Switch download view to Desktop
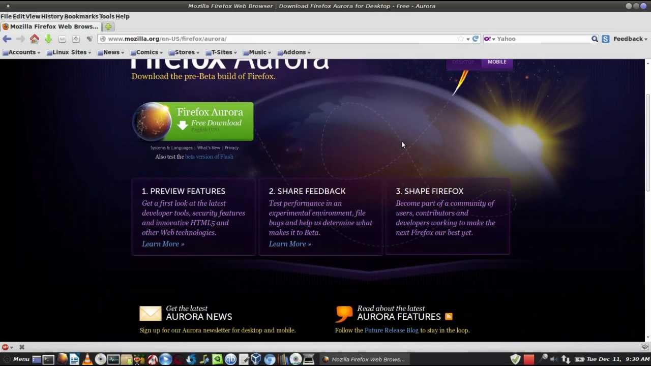This screenshot has height=366, width=651. pos(463,62)
